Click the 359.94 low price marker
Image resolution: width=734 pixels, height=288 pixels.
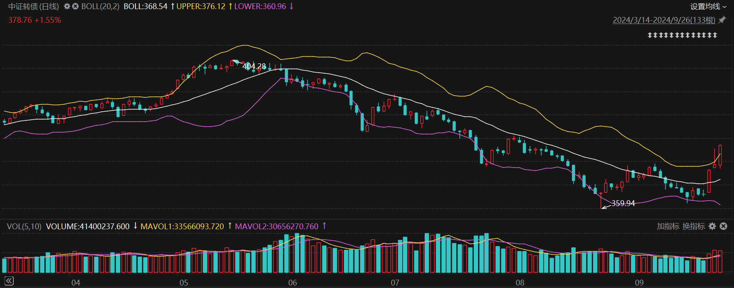point(623,203)
